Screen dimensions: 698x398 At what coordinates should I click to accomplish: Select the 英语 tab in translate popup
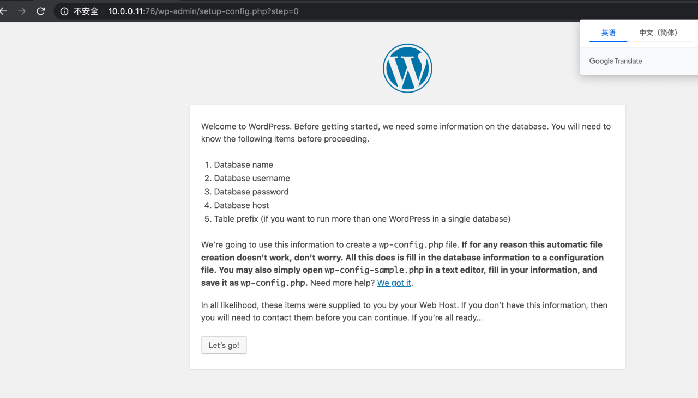[x=608, y=33]
